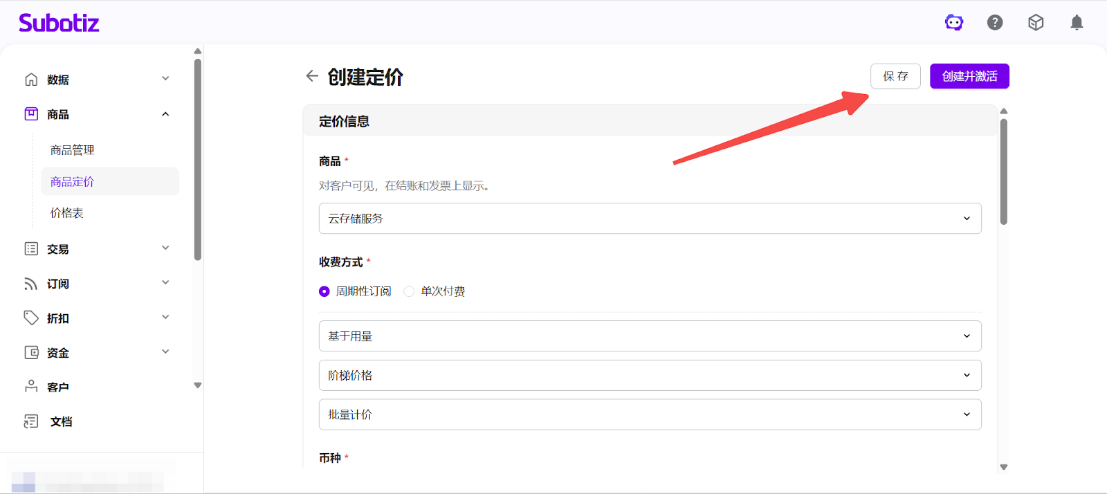The height and width of the screenshot is (494, 1107).
Task: Click the 保存 button
Action: (x=895, y=76)
